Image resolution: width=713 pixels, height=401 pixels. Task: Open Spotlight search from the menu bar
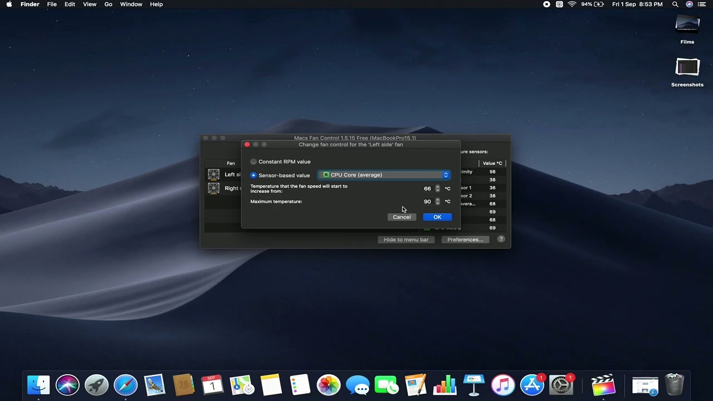(675, 4)
